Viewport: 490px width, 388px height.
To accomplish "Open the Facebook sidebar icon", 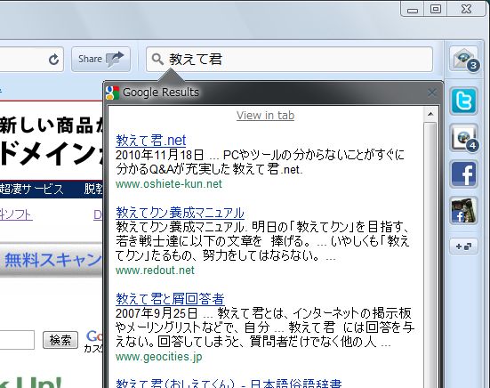I will 463,174.
